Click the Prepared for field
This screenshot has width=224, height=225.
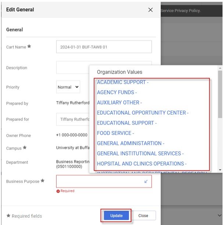73,119
